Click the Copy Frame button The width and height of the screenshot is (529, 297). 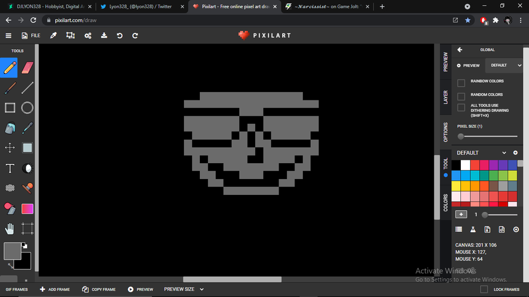pyautogui.click(x=99, y=289)
